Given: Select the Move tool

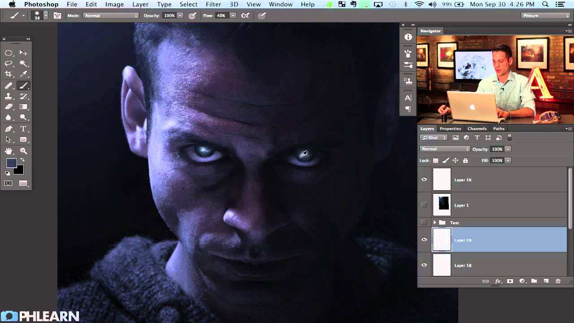Looking at the screenshot, I should [24, 53].
